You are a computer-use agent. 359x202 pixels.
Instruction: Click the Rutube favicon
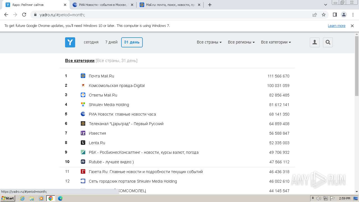[83, 162]
